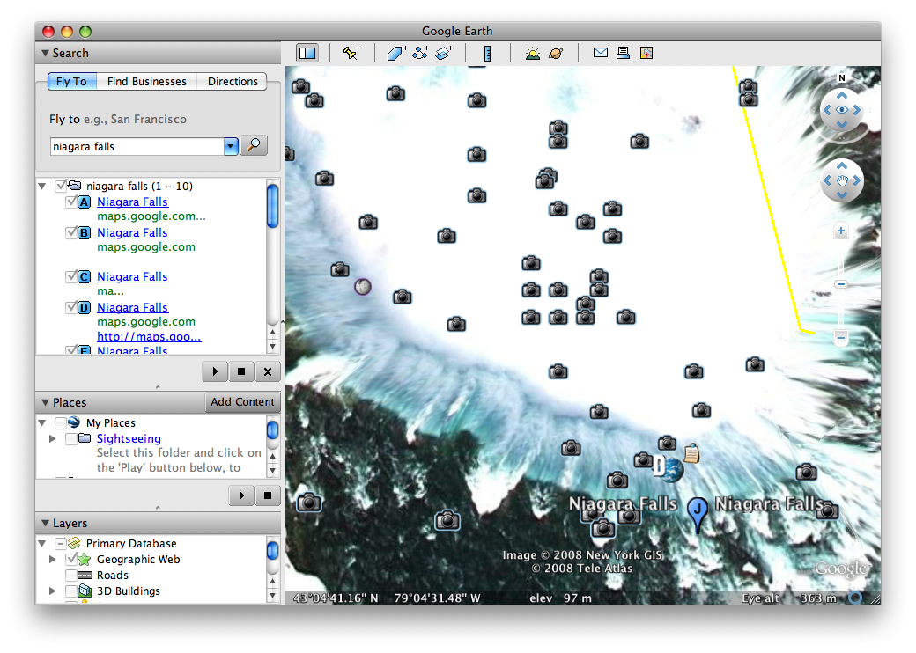The image size is (916, 653).
Task: Uncheck the Geographic Web layer
Action: click(71, 560)
